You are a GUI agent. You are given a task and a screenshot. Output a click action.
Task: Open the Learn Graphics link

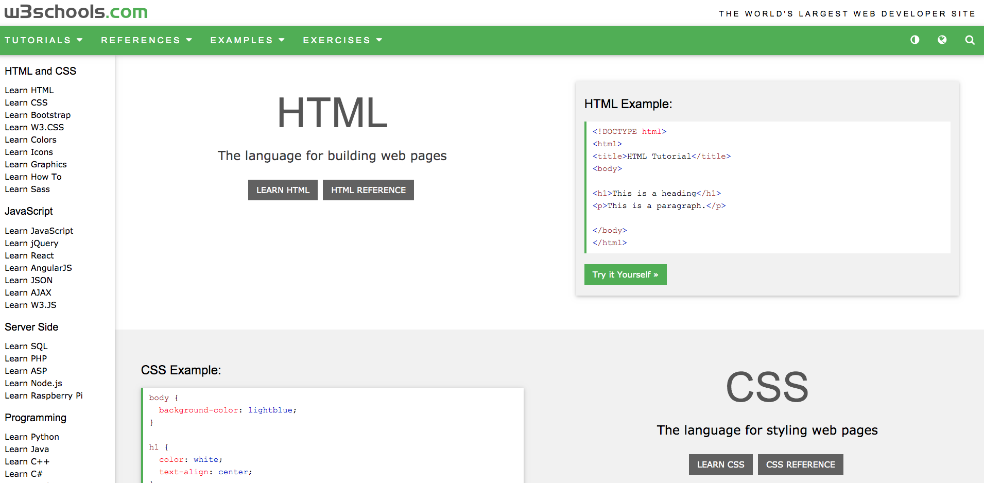(36, 164)
